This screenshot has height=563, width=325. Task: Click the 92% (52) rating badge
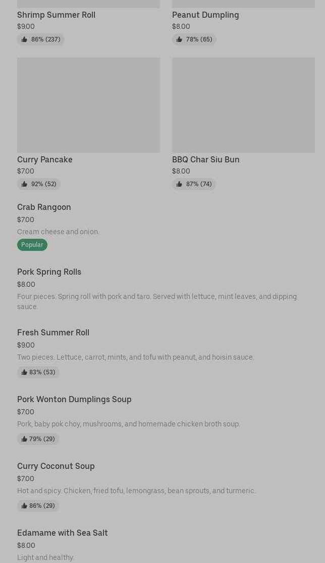click(39, 184)
